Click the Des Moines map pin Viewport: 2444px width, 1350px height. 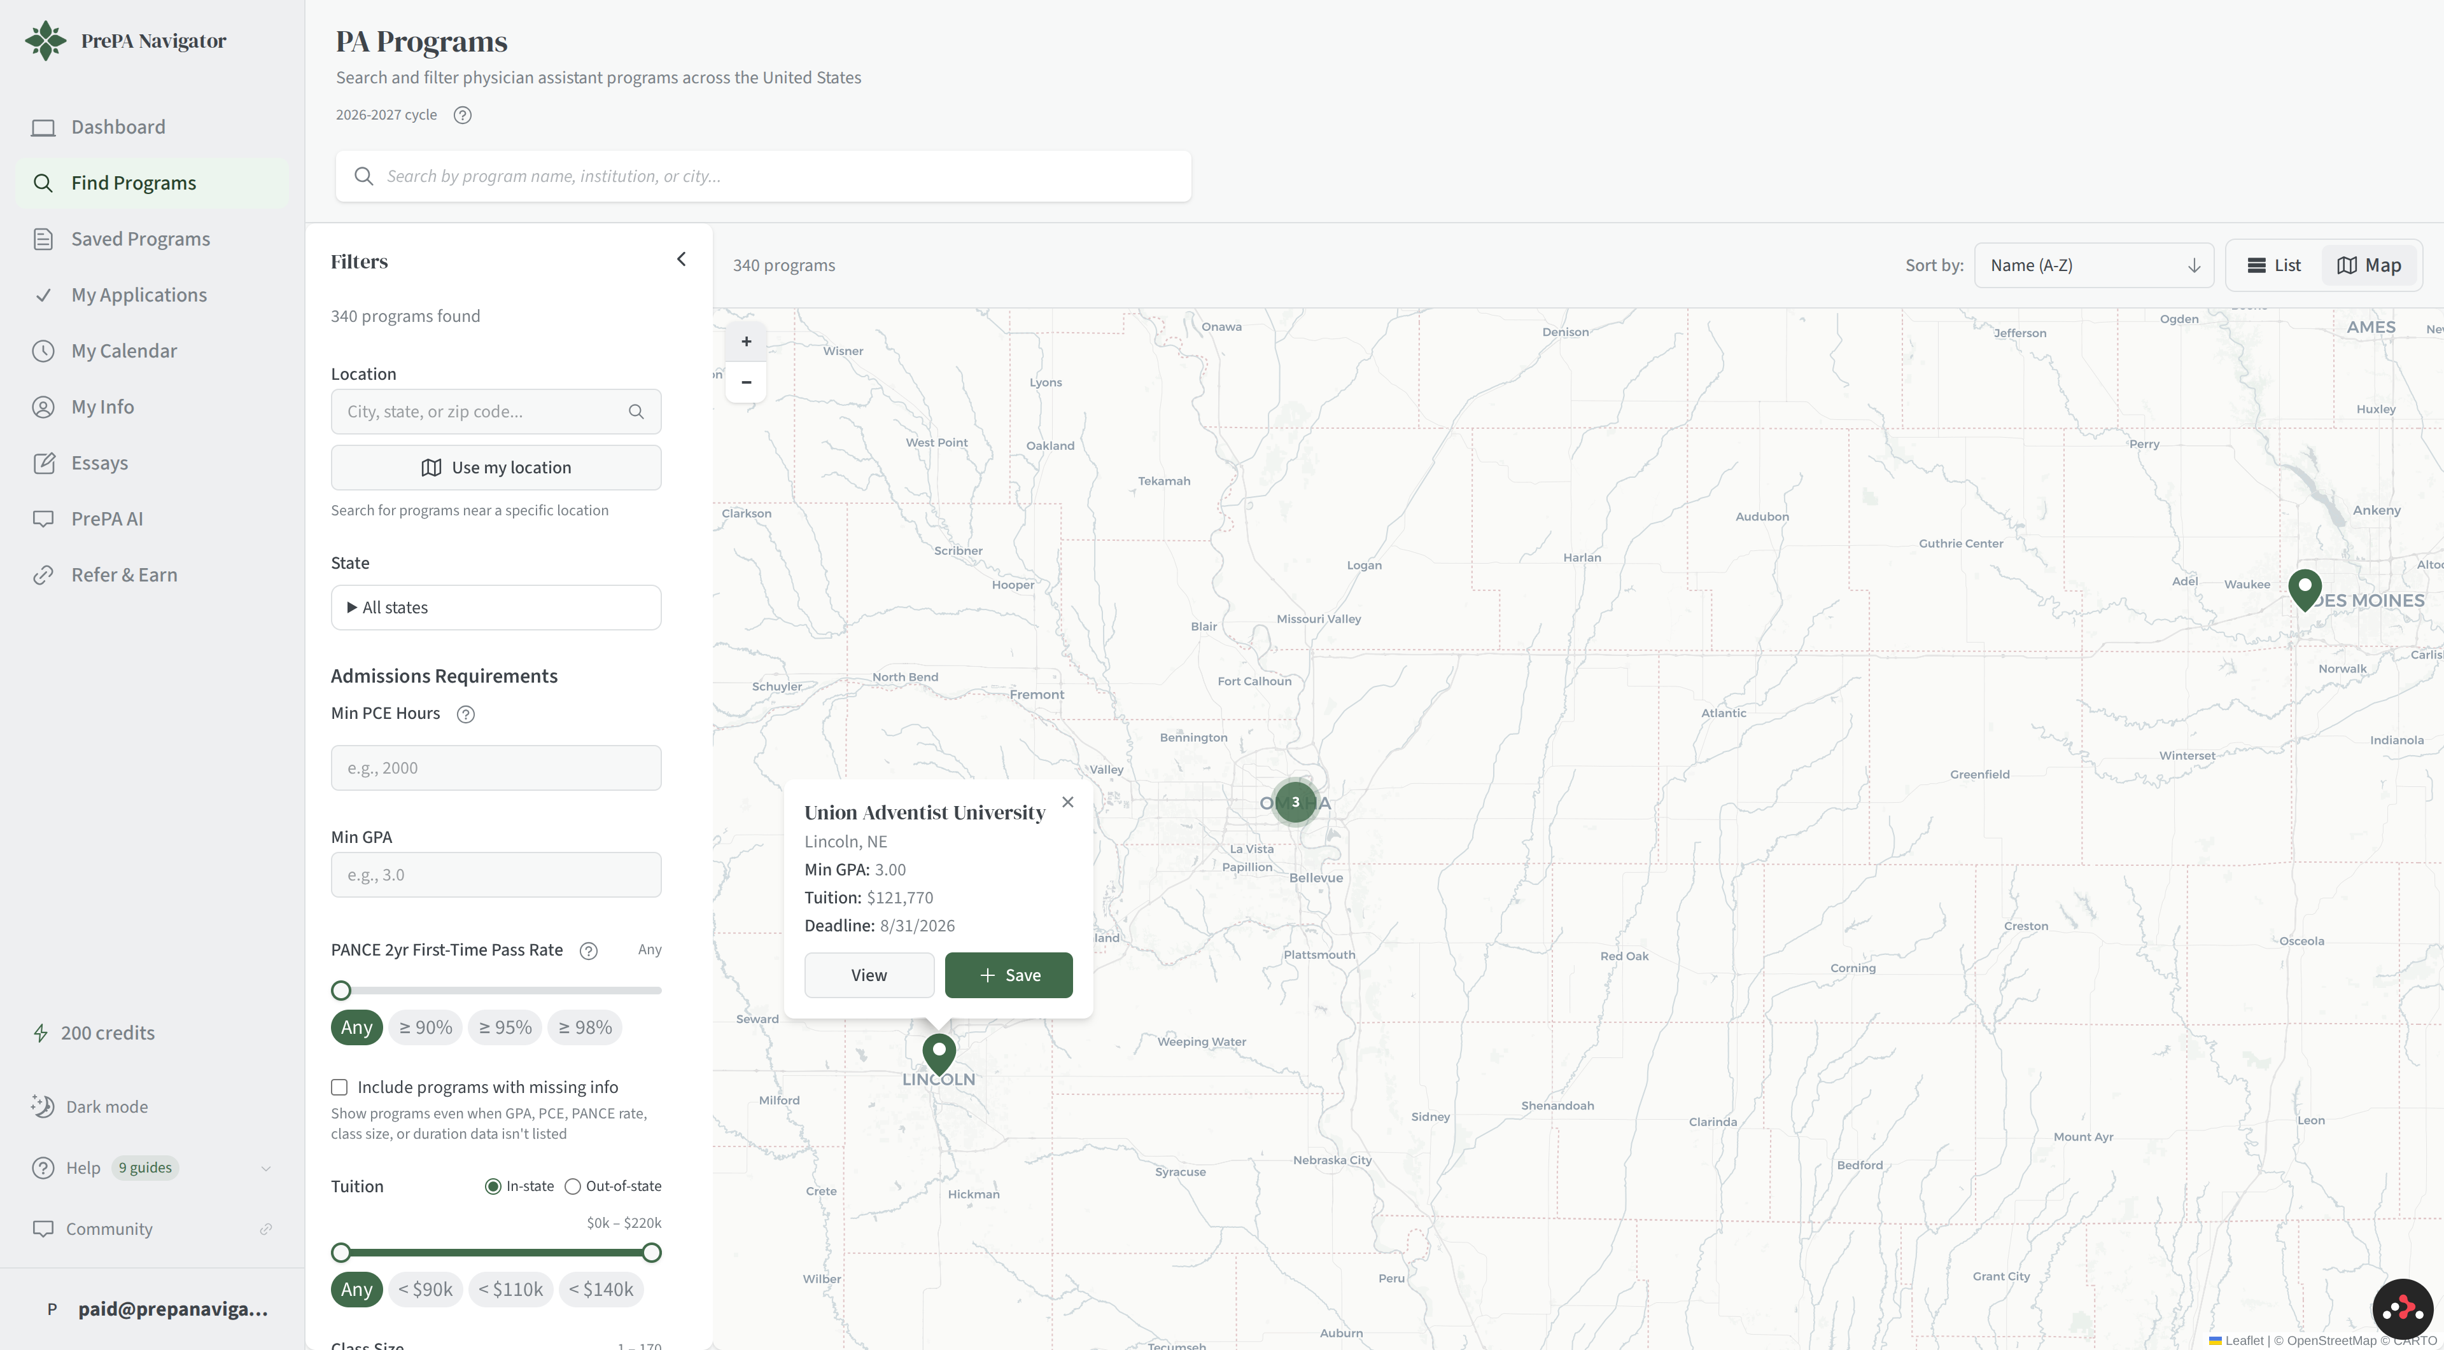click(x=2305, y=590)
